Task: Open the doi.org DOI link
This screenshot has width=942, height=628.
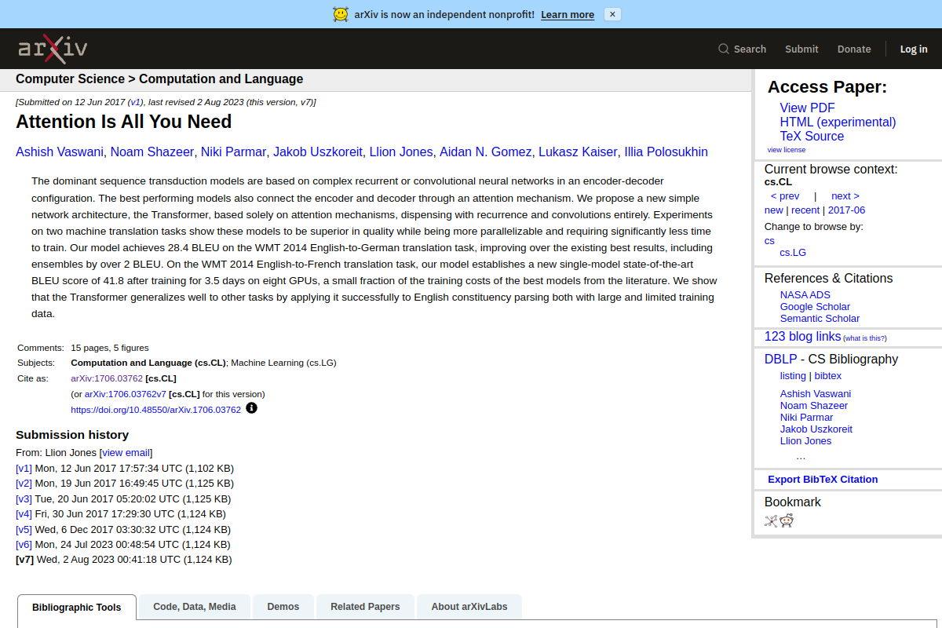Action: click(155, 410)
